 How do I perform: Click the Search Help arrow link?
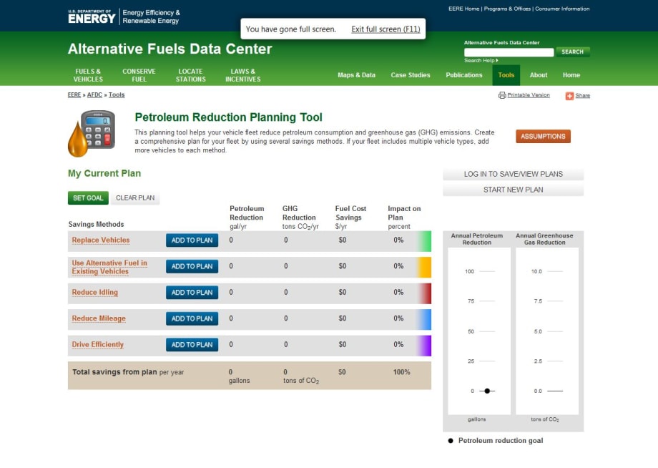481,60
